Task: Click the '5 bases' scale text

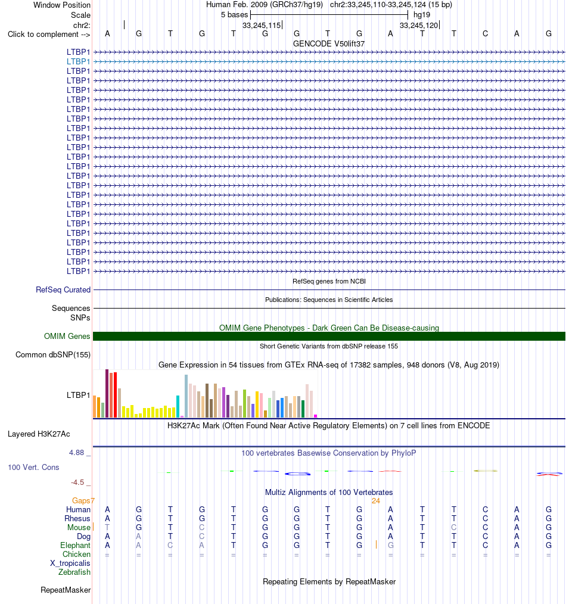Action: pos(234,15)
